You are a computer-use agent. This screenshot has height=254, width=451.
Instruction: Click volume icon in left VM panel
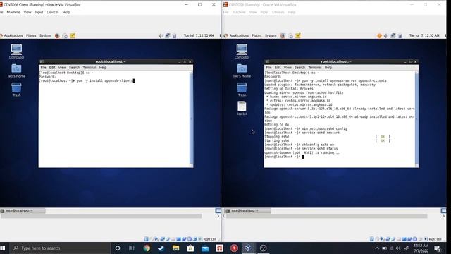160,36
